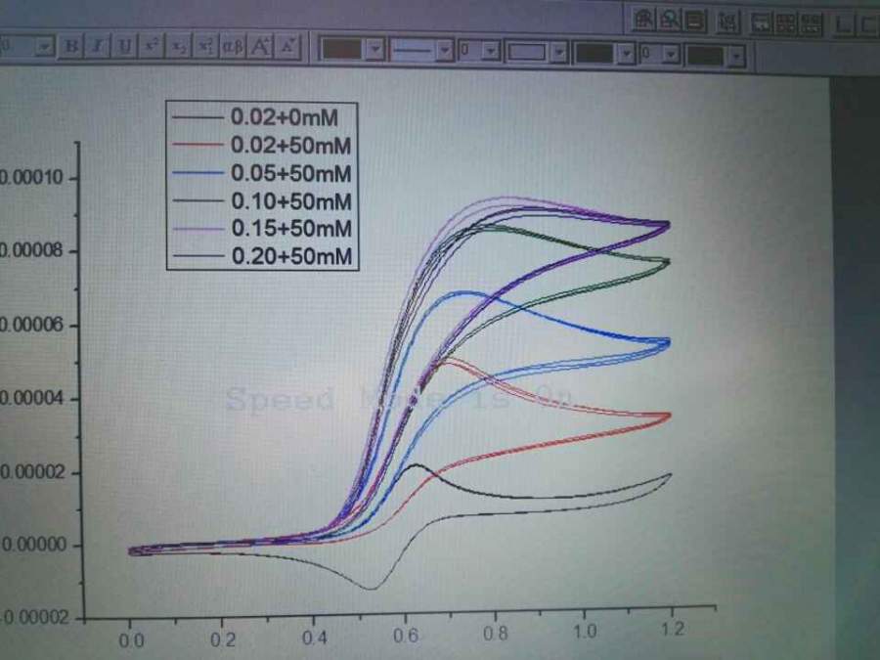880x660 pixels.
Task: Click first graph toolbar icon with magnifier
Action: tap(643, 21)
